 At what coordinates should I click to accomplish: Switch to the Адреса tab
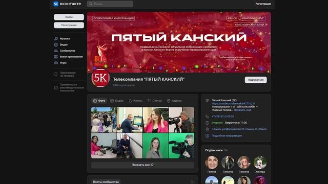click(x=174, y=101)
